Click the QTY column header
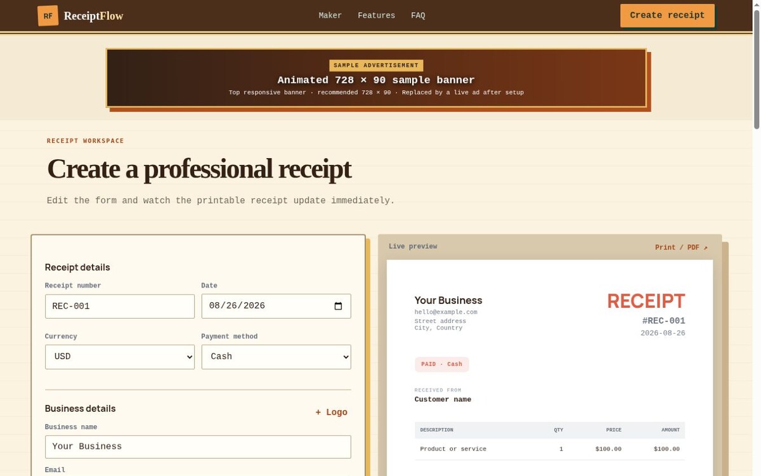This screenshot has width=761, height=476. point(558,430)
